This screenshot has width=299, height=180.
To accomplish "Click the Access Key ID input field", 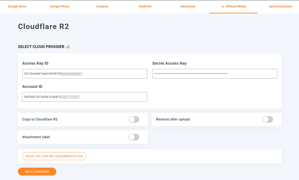I will click(85, 74).
